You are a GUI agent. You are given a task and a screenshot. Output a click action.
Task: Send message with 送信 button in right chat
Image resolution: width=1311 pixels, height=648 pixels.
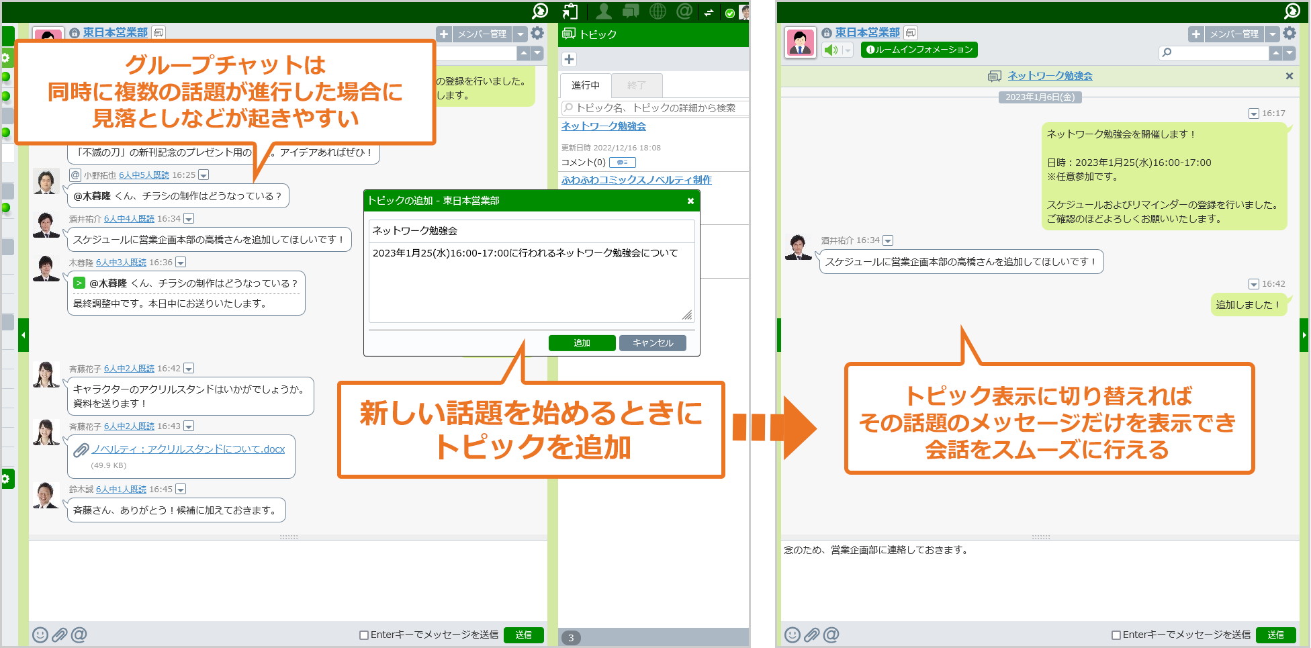[x=1276, y=635]
